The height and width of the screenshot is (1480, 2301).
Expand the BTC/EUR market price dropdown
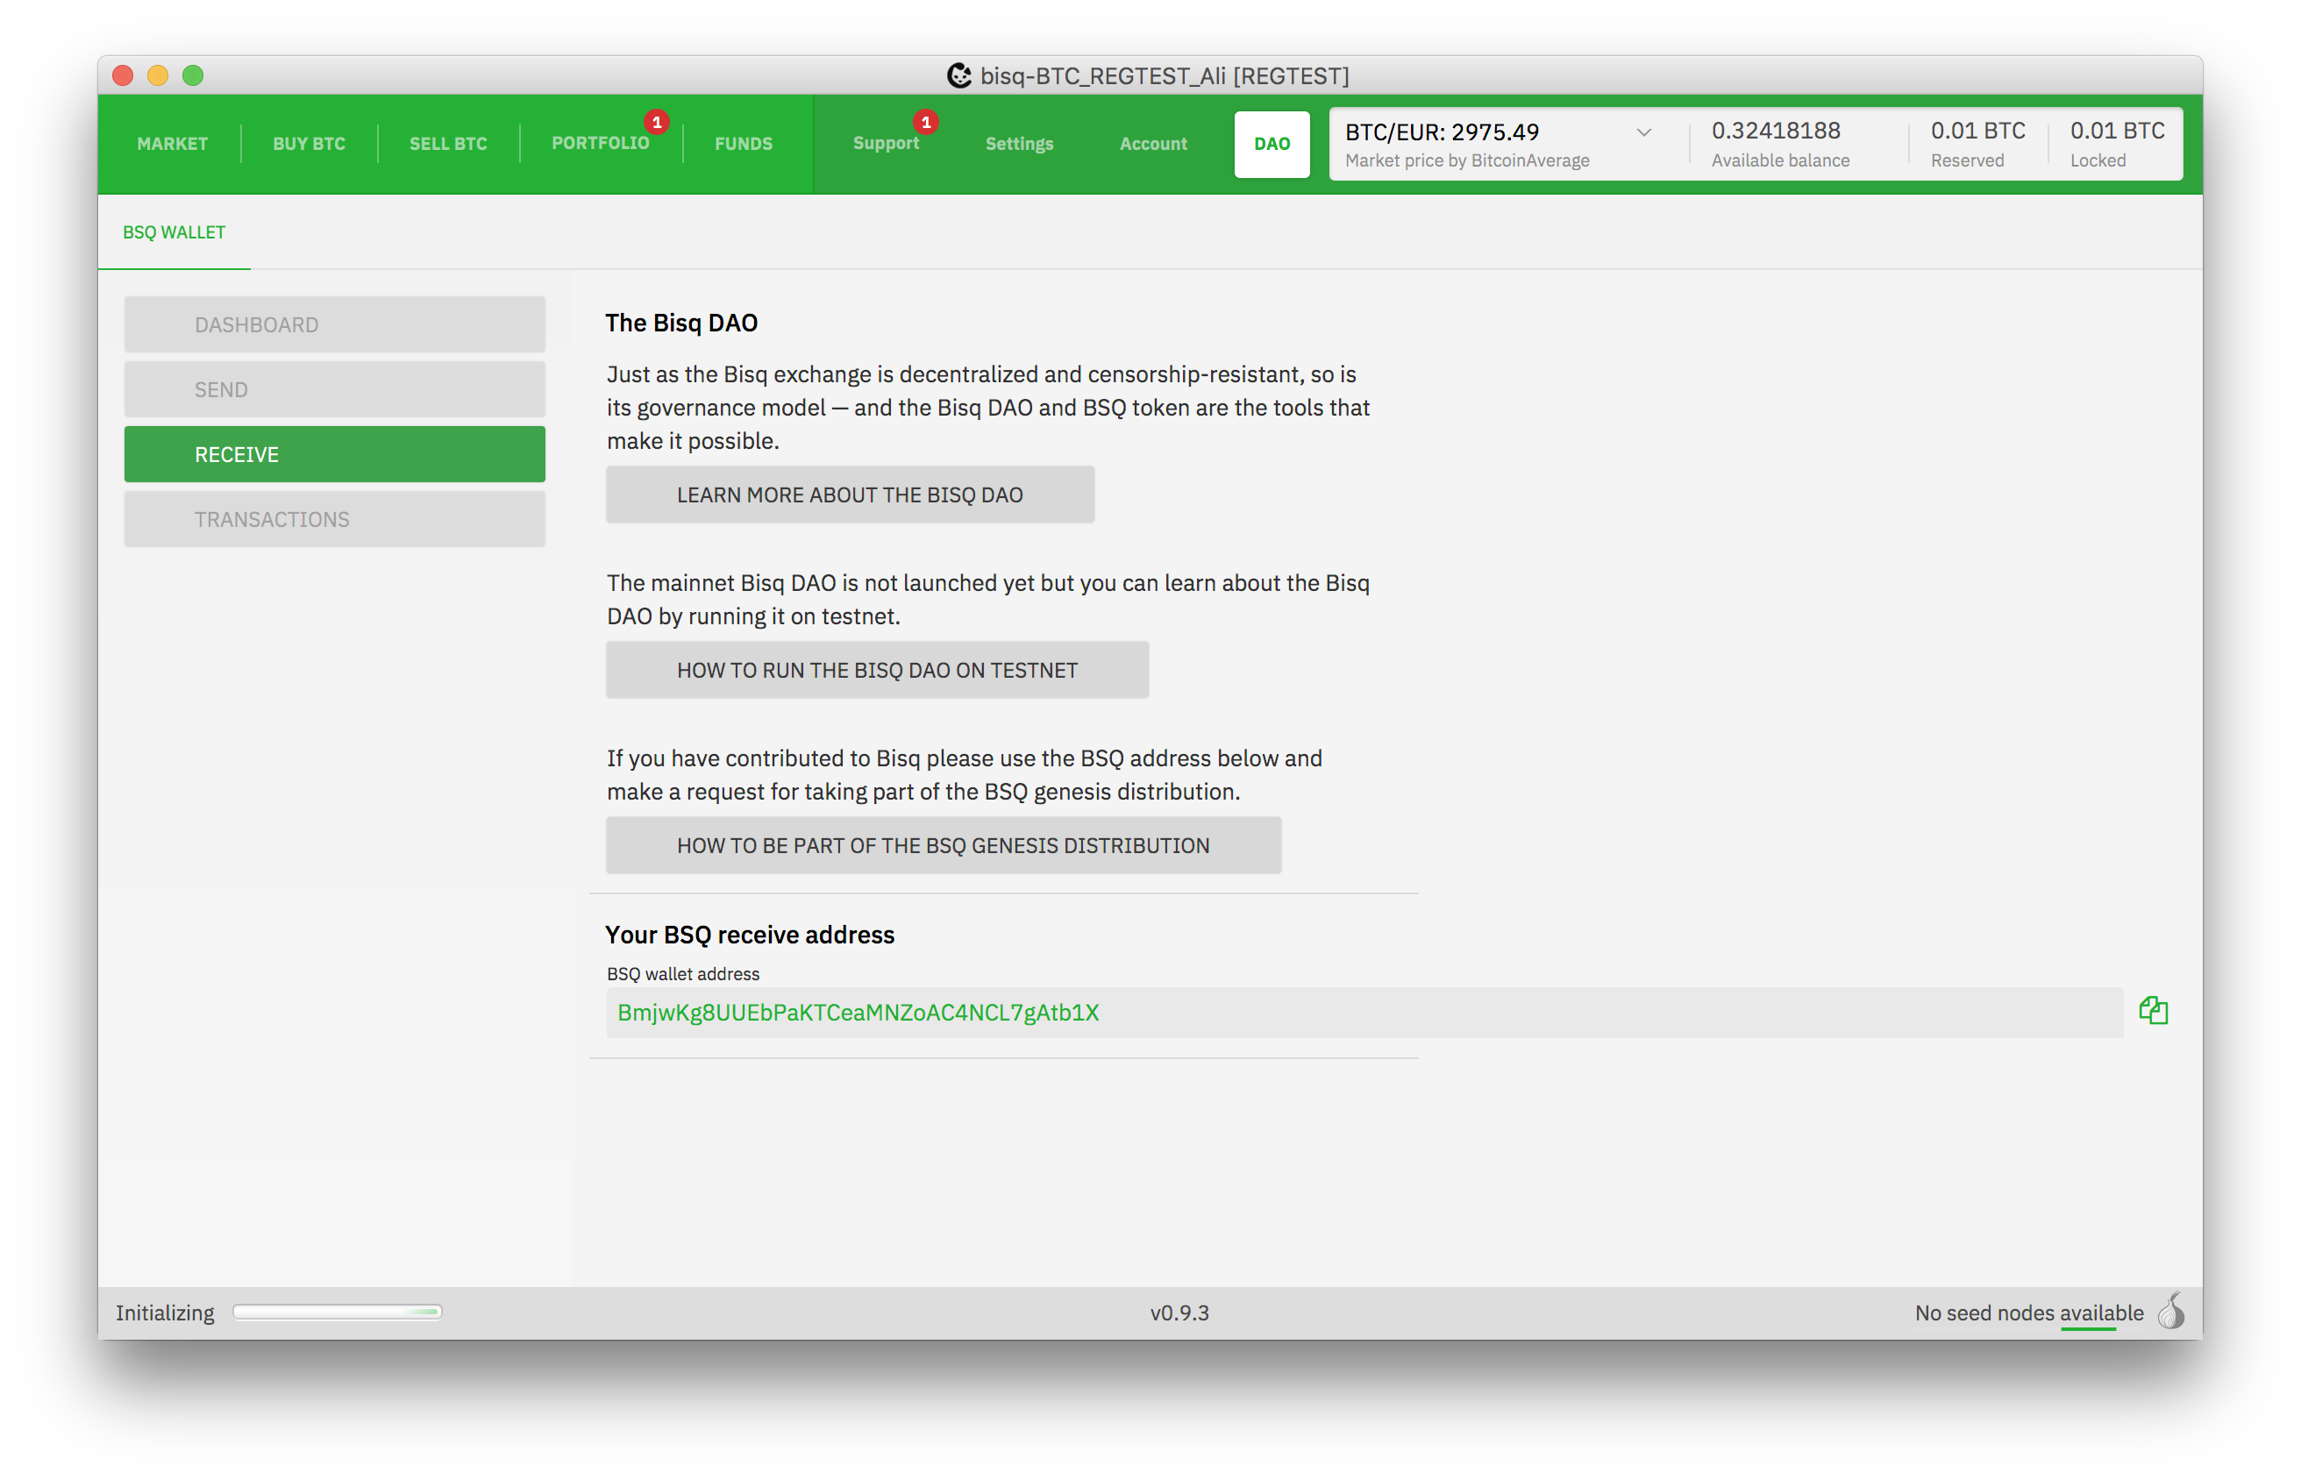[x=1643, y=132]
